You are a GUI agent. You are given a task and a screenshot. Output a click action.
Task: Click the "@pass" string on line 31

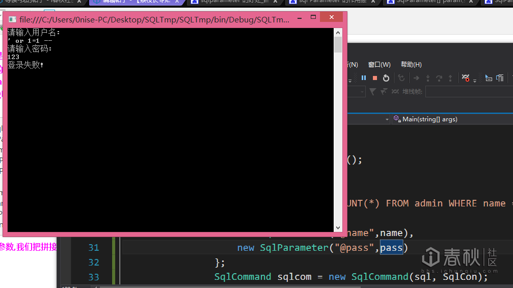pyautogui.click(x=355, y=248)
